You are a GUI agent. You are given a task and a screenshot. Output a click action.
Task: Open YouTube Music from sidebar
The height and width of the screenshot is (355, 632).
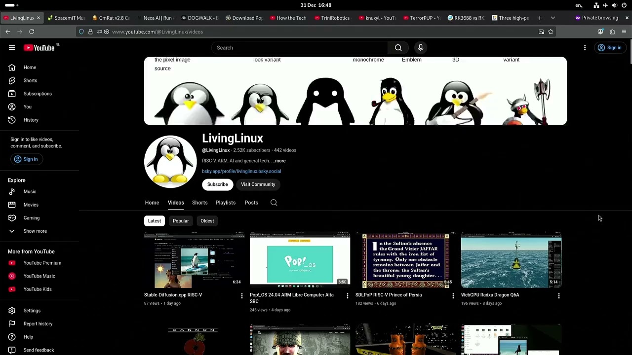39,276
